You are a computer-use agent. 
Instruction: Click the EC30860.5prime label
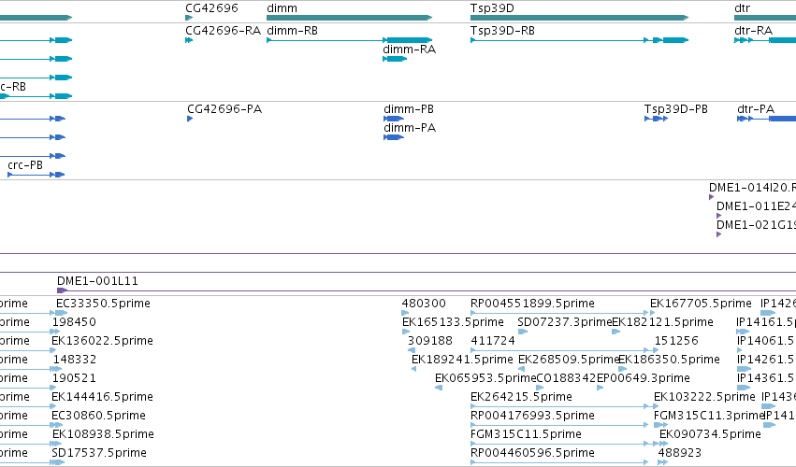click(x=98, y=416)
